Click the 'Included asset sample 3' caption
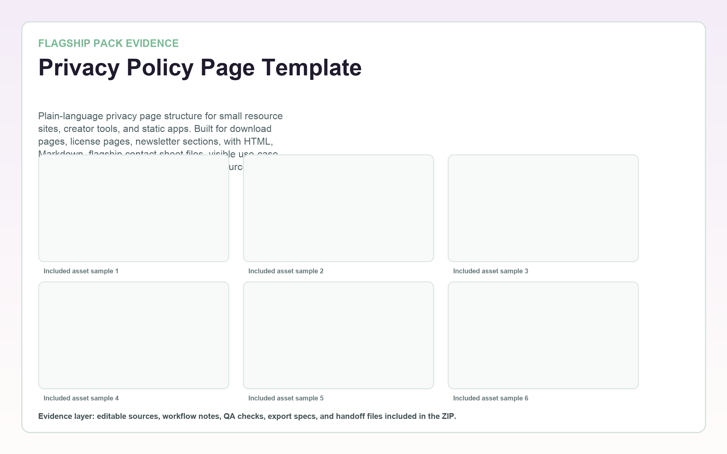The width and height of the screenshot is (727, 454). tap(491, 271)
